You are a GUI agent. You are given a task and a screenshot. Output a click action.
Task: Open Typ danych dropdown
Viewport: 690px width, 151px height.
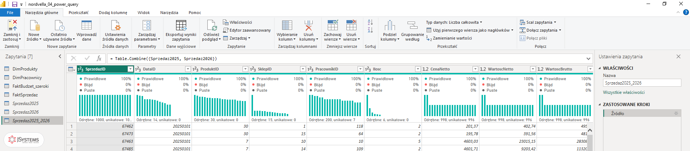pyautogui.click(x=454, y=22)
